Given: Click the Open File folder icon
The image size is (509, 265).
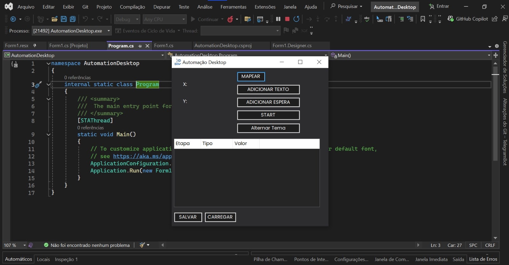Looking at the screenshot, I should coord(54,19).
